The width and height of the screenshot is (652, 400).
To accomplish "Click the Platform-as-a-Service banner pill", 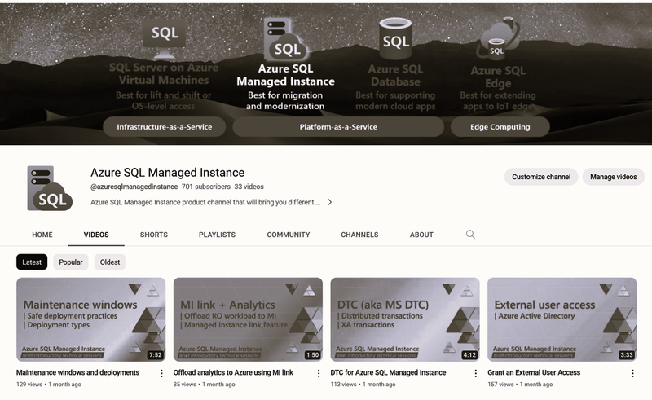I will [x=338, y=127].
